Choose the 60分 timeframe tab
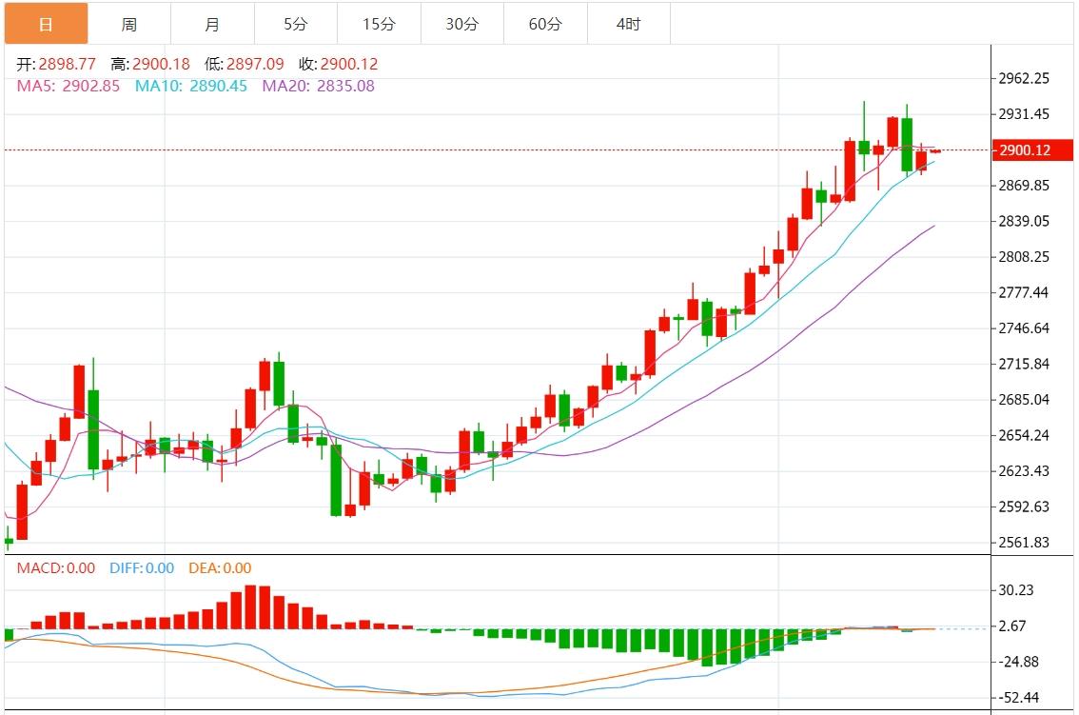1079x715 pixels. (545, 24)
